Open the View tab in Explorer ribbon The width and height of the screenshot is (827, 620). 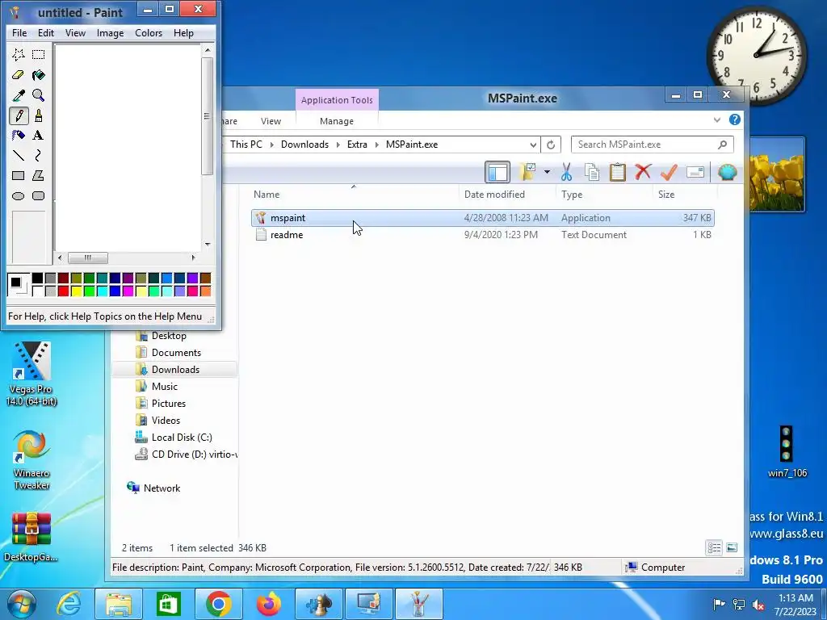click(x=271, y=121)
